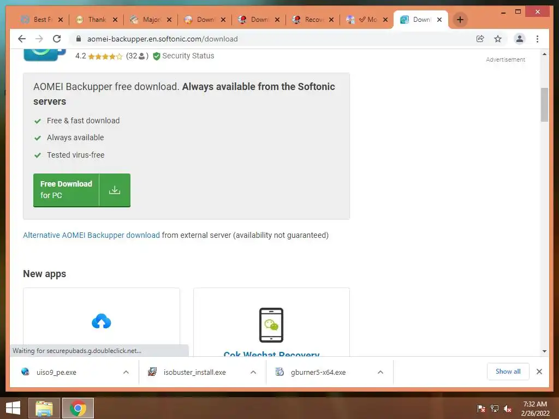This screenshot has width=559, height=419.
Task: Click scrollbar up arrow
Action: pyautogui.click(x=544, y=54)
